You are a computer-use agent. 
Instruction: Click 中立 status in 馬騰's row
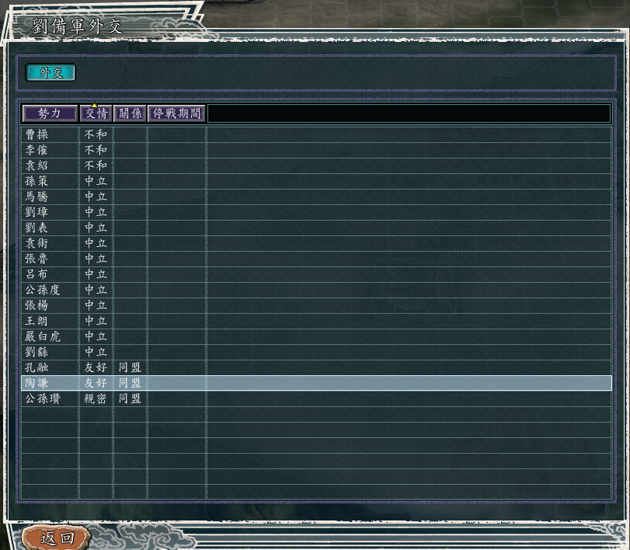coord(96,197)
